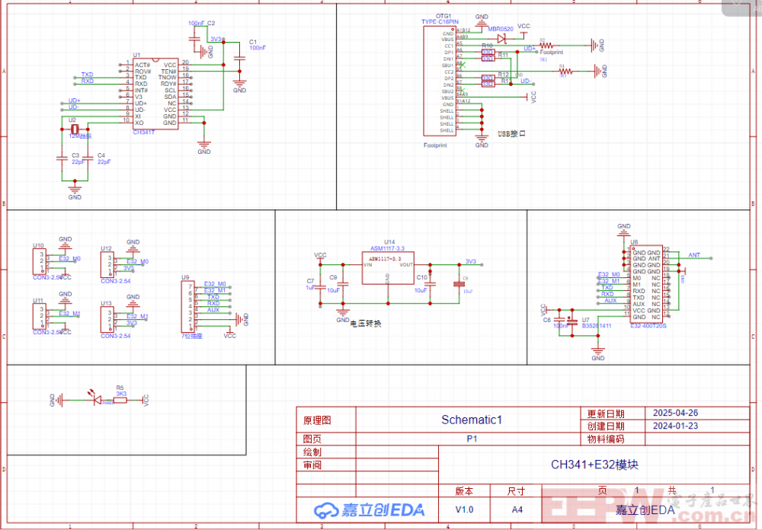Click the UD+ net label beside CH341T
This screenshot has width=762, height=530.
coord(74,101)
